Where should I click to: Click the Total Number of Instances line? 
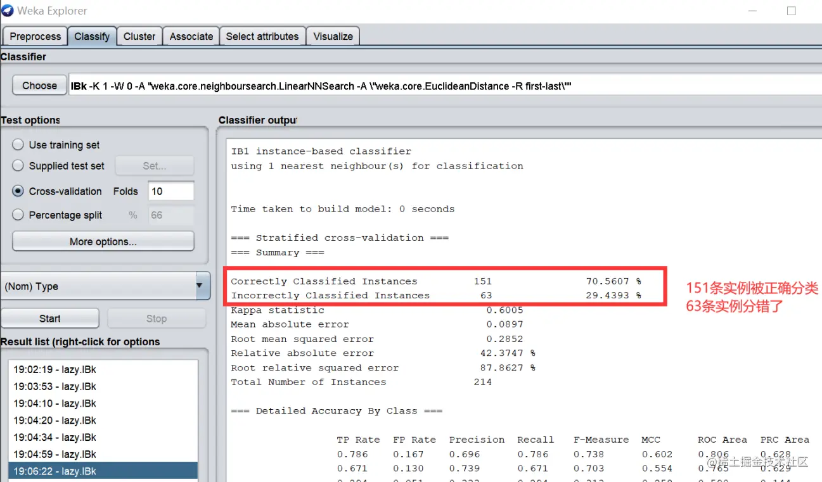coord(361,382)
